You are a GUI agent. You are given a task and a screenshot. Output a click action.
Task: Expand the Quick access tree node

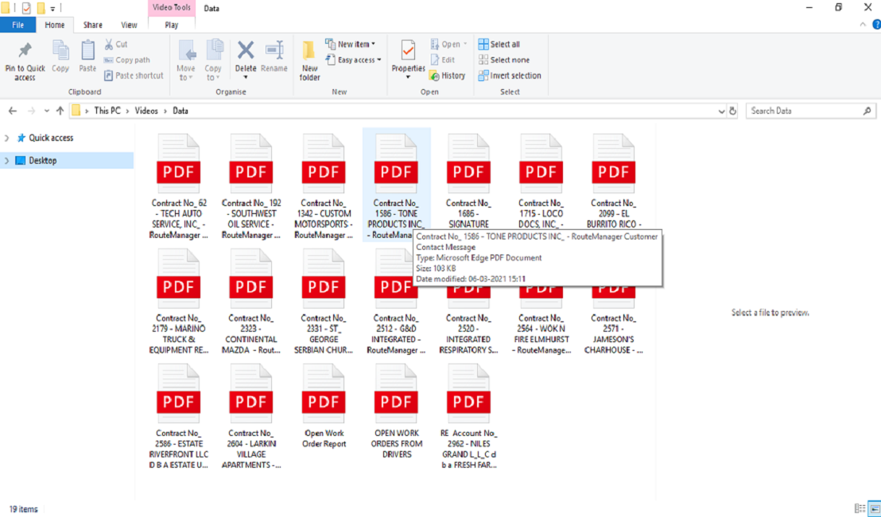[x=6, y=138]
